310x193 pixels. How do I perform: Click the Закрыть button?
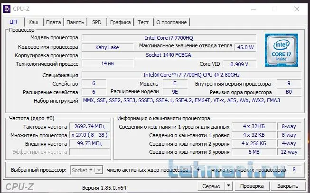tap(288, 186)
